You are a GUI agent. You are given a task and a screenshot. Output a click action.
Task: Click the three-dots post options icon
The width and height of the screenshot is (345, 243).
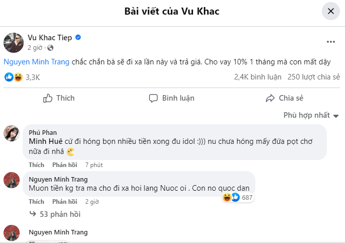330,42
